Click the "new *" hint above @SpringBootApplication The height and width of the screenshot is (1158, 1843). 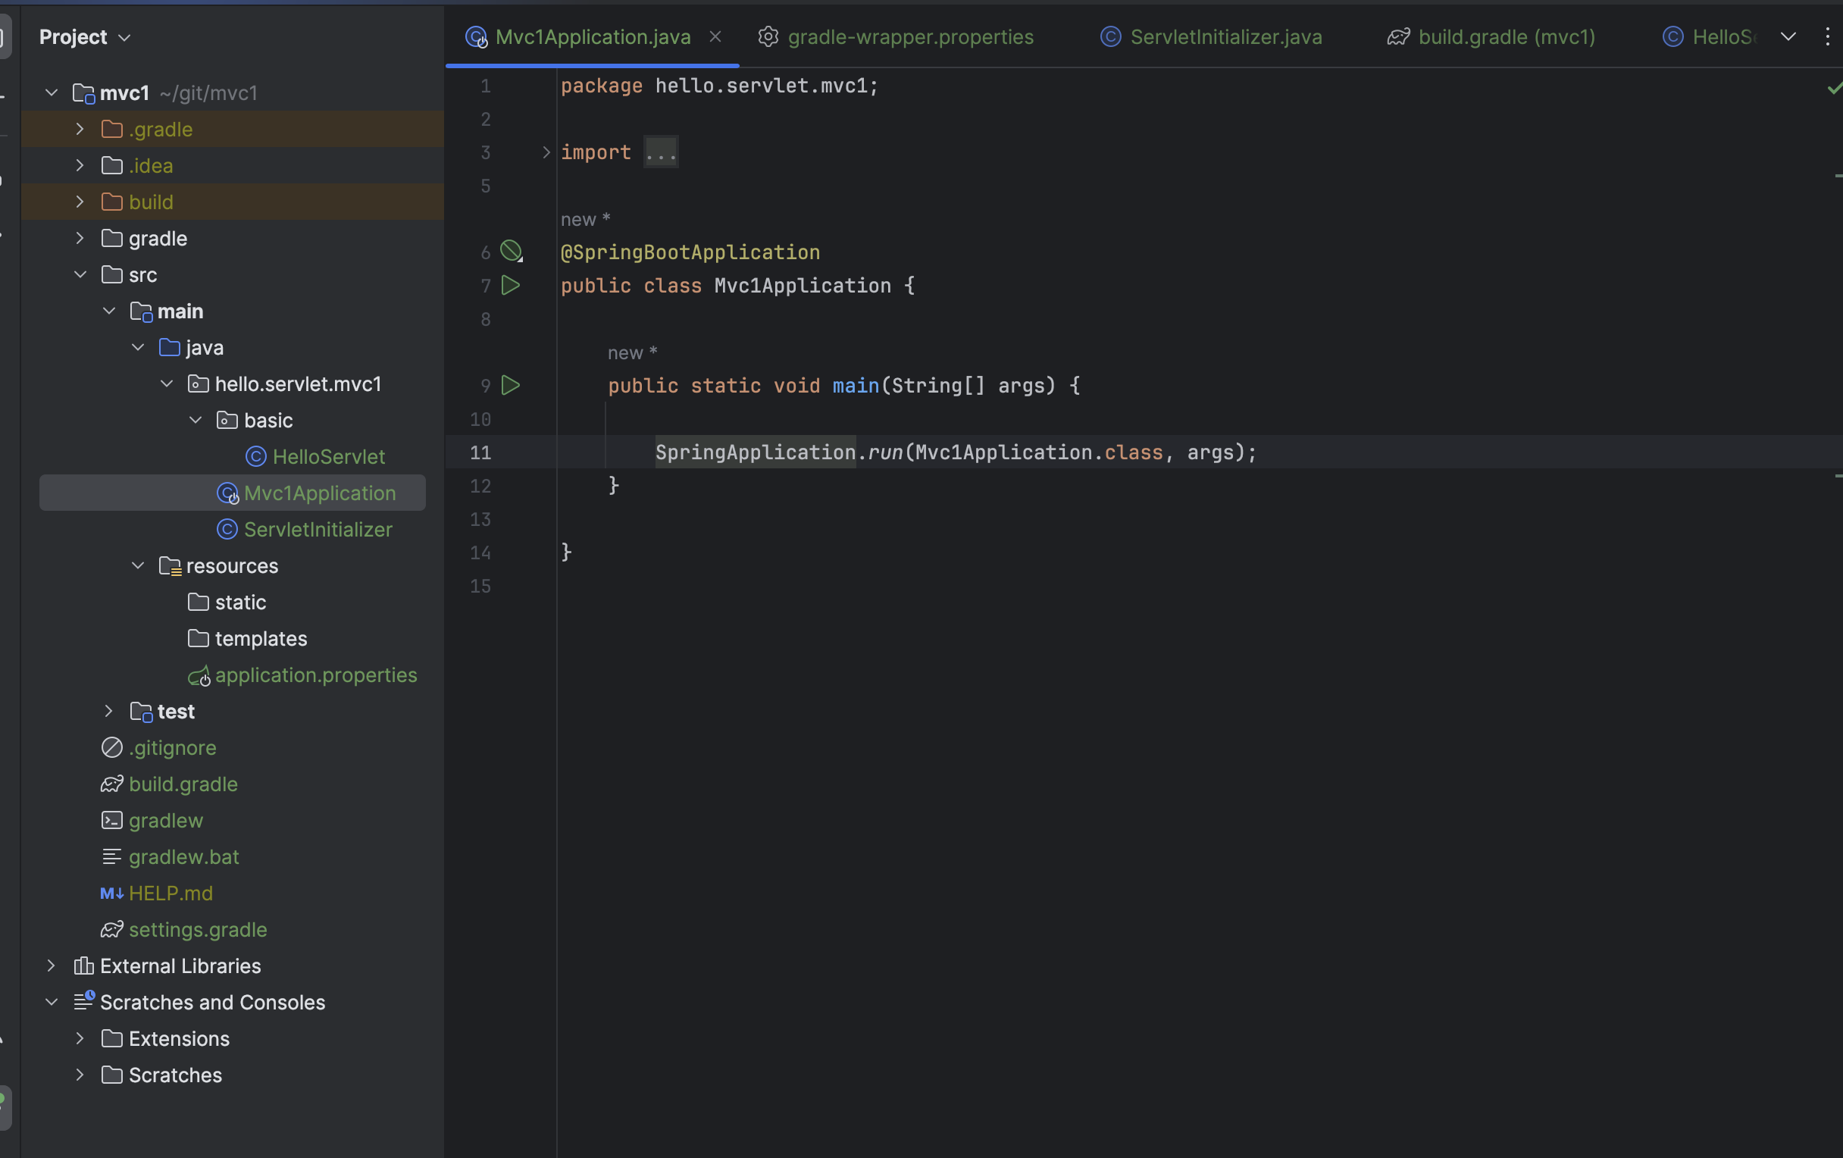pos(586,220)
